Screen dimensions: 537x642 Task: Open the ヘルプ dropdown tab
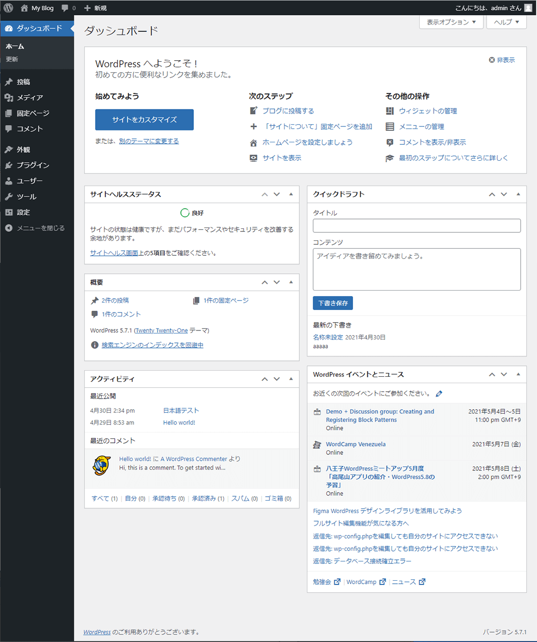[x=507, y=22]
